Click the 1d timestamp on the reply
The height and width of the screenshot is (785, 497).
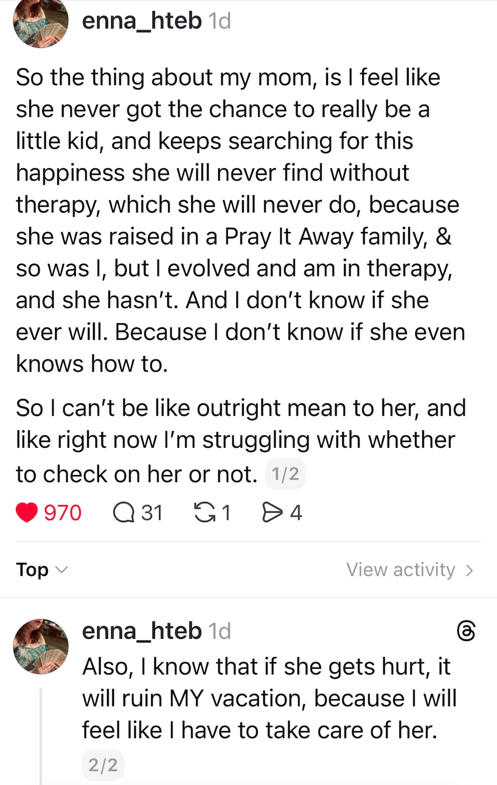(x=220, y=631)
